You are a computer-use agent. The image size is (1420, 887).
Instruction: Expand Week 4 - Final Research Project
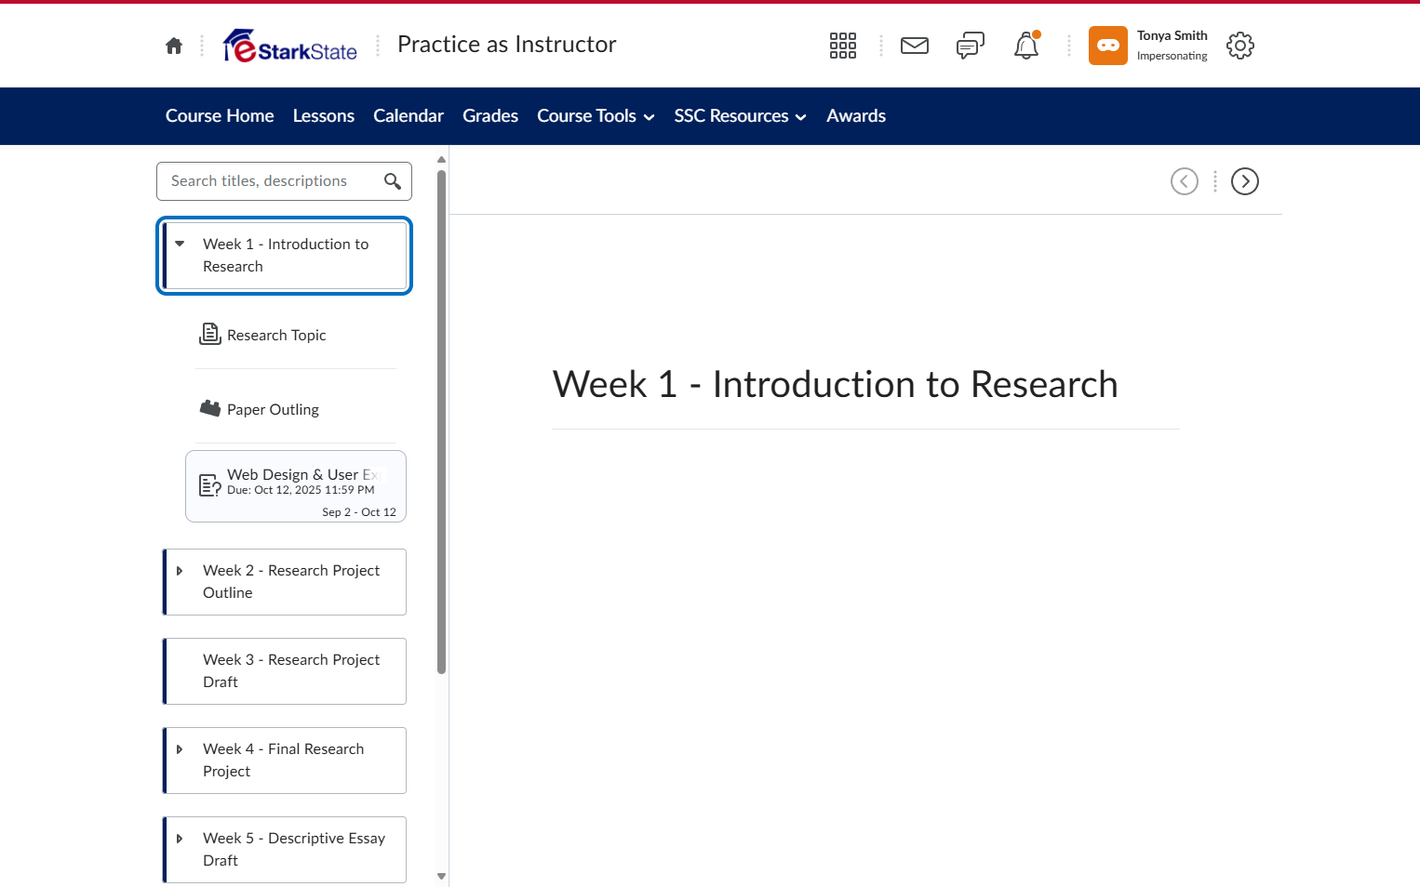(x=180, y=749)
